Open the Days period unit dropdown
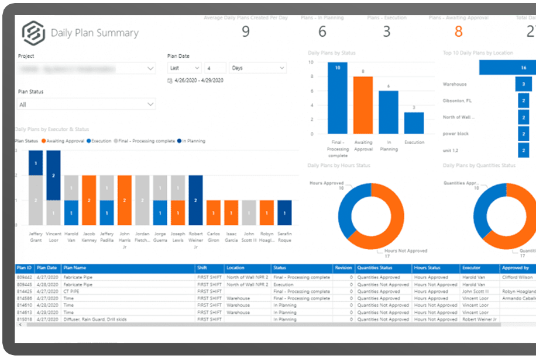This screenshot has width=536, height=359. 257,68
